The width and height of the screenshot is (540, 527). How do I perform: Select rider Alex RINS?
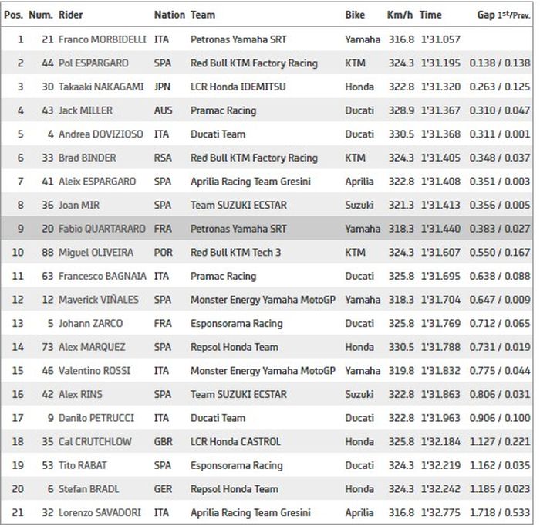click(x=80, y=394)
